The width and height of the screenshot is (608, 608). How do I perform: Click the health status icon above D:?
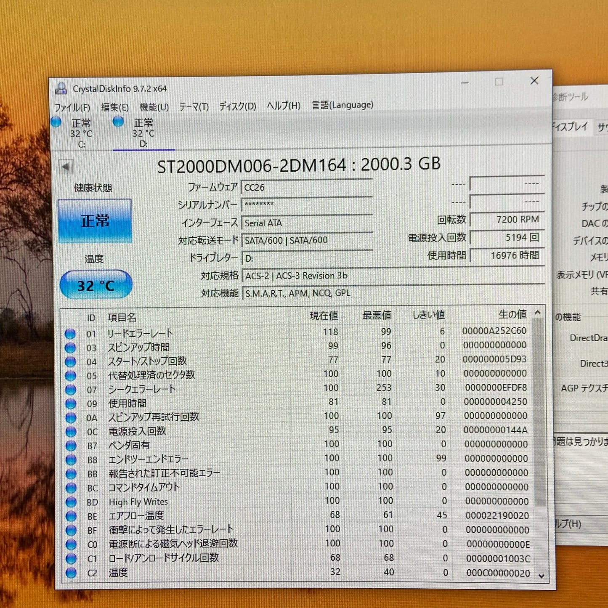[118, 122]
